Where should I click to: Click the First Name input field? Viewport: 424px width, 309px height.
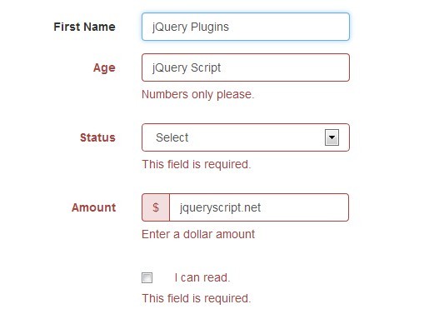point(246,27)
